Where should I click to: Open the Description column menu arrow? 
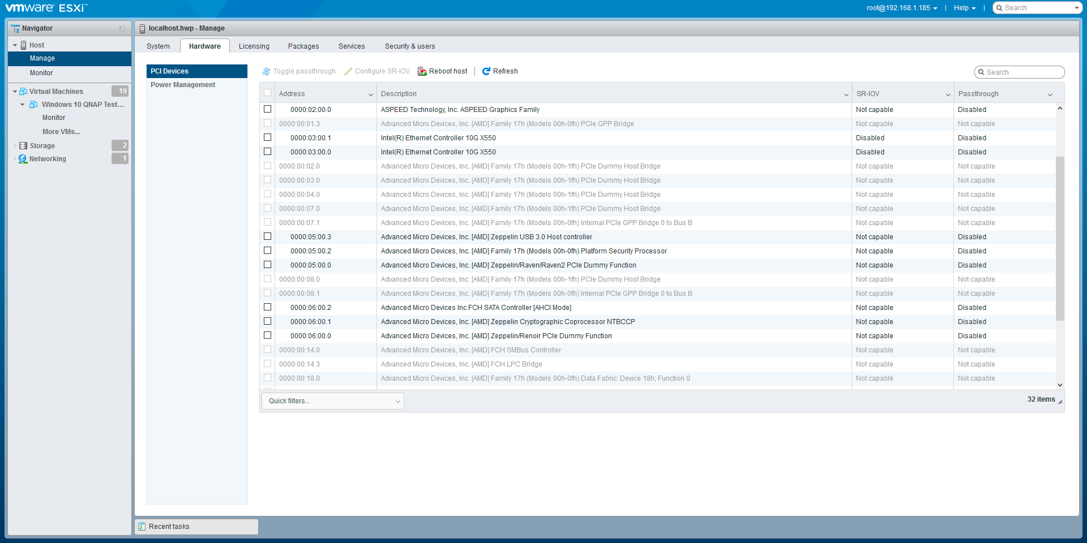point(846,94)
